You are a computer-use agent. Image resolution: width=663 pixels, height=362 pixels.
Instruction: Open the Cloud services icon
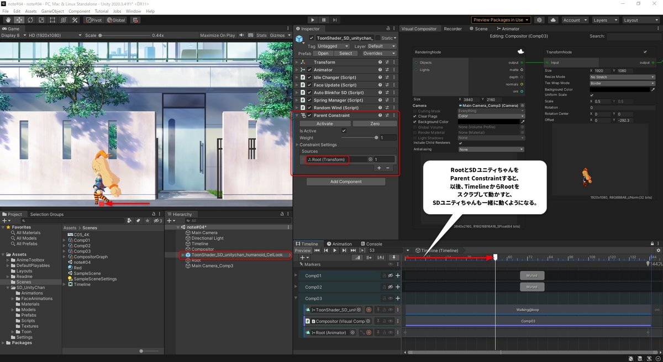[554, 20]
